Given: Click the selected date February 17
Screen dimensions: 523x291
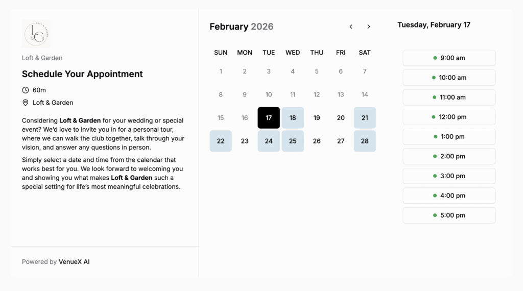Looking at the screenshot, I should pyautogui.click(x=269, y=118).
